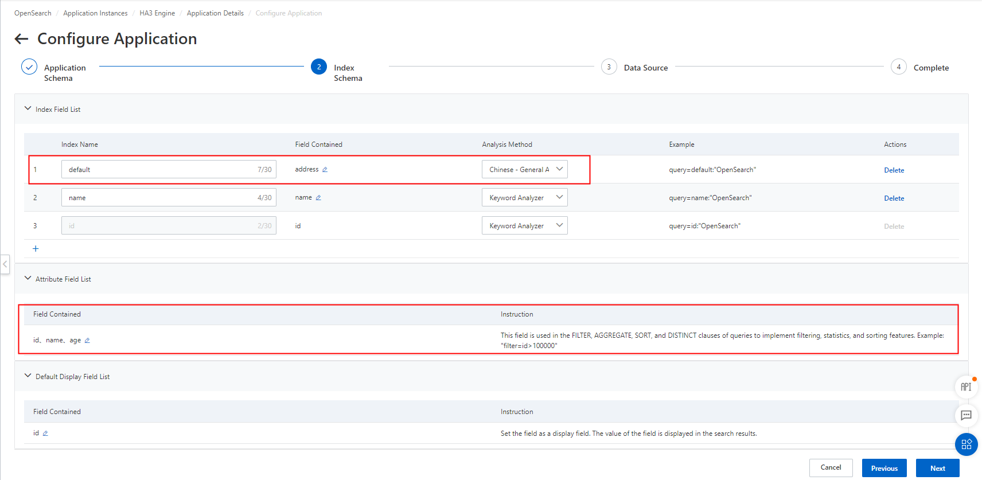Image resolution: width=982 pixels, height=480 pixels.
Task: Focus the default index name input
Action: tap(169, 169)
